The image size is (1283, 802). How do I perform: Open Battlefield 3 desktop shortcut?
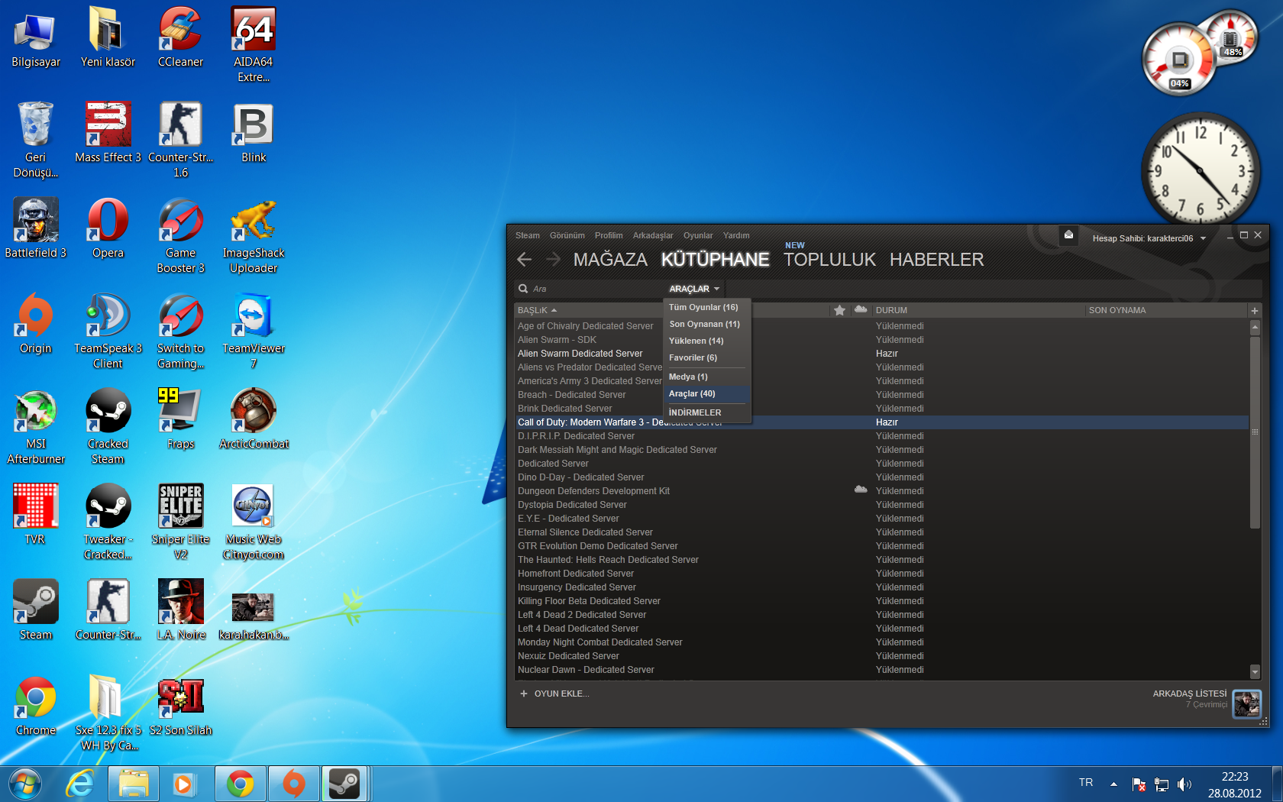[36, 228]
